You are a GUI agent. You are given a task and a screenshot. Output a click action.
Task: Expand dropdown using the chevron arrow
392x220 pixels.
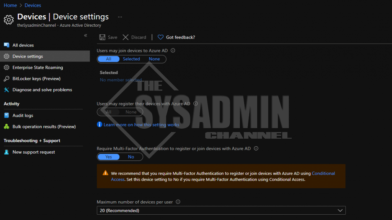click(340, 210)
